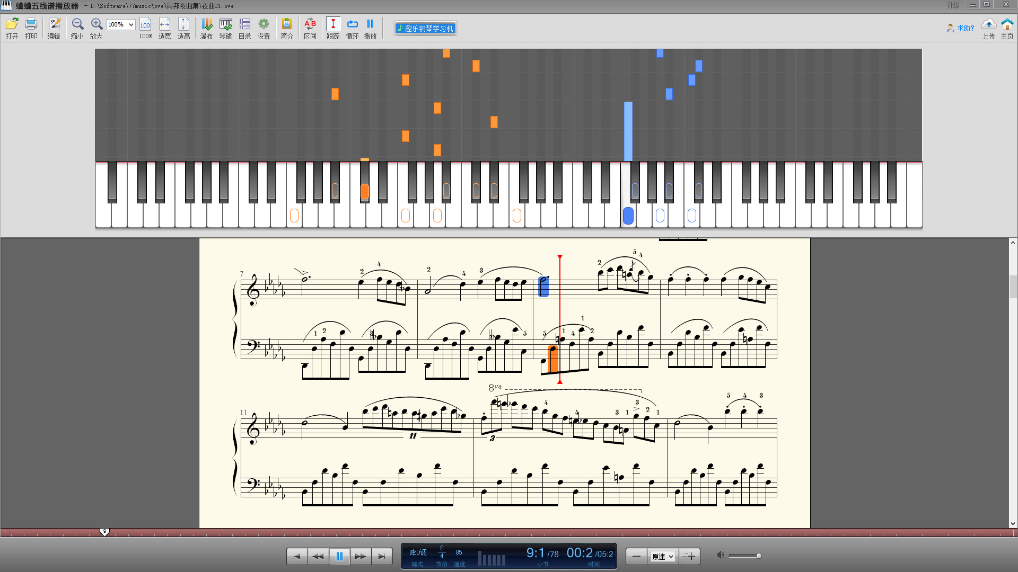Print the score with 打印

tap(31, 28)
